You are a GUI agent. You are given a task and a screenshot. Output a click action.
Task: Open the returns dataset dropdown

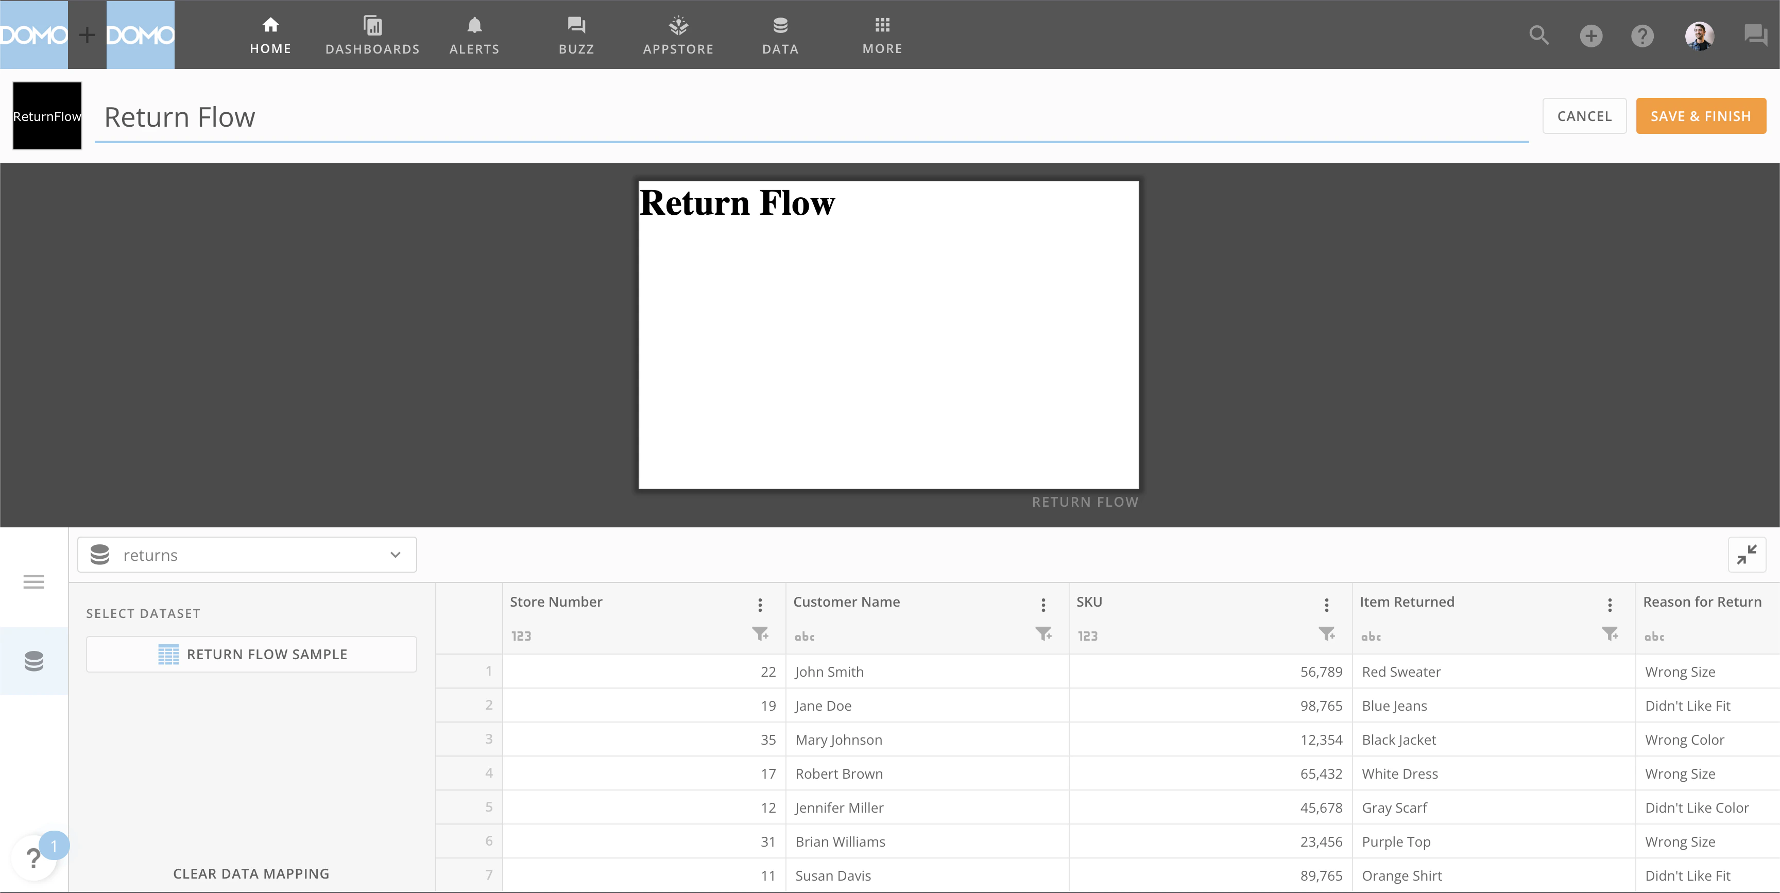(x=247, y=555)
